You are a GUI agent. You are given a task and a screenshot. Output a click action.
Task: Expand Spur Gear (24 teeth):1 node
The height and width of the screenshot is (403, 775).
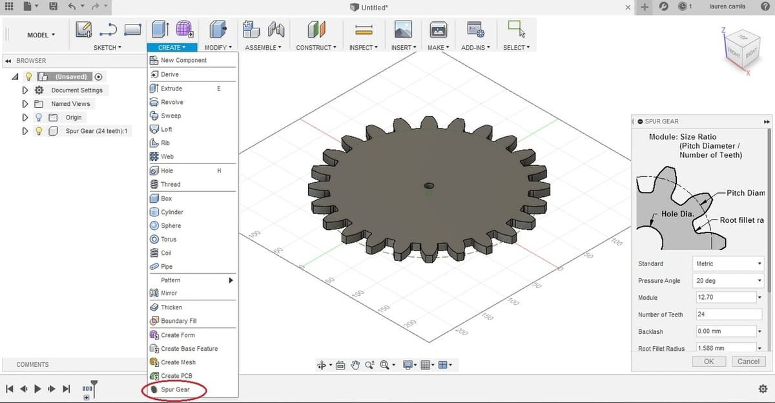pyautogui.click(x=25, y=131)
